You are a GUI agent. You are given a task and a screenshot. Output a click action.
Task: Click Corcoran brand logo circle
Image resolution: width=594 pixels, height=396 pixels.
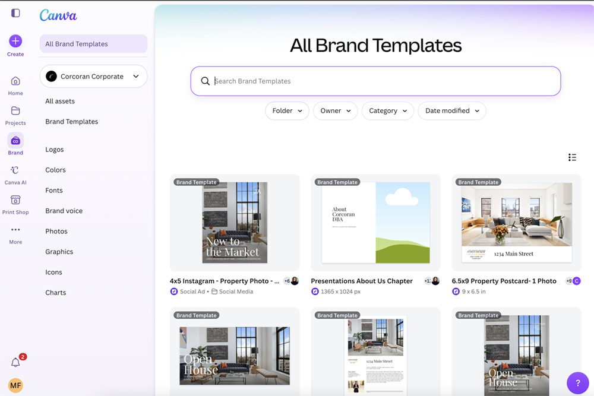pyautogui.click(x=51, y=76)
